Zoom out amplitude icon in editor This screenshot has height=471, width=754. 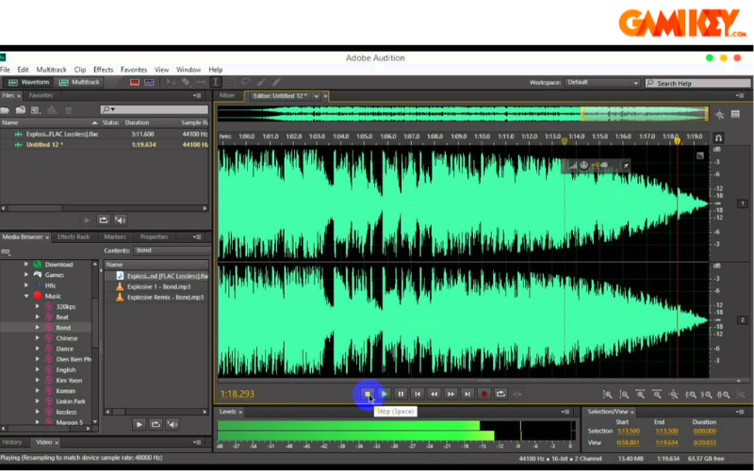click(x=624, y=395)
